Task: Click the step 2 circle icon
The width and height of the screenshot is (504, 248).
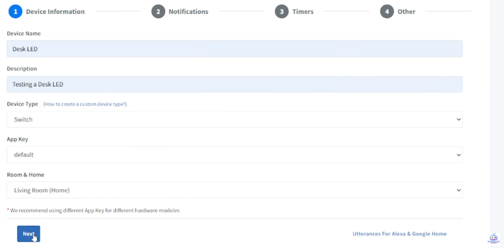Action: (x=158, y=12)
